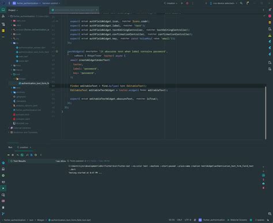This screenshot has width=273, height=223.
Task: Click the search magnifier in title bar
Action: click(x=241, y=3)
